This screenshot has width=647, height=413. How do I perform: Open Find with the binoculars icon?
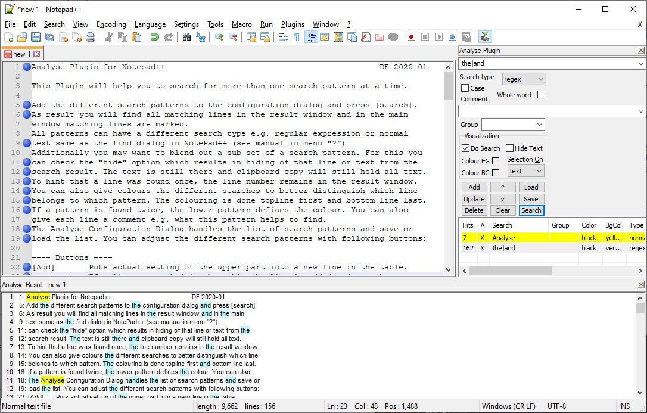pos(187,37)
